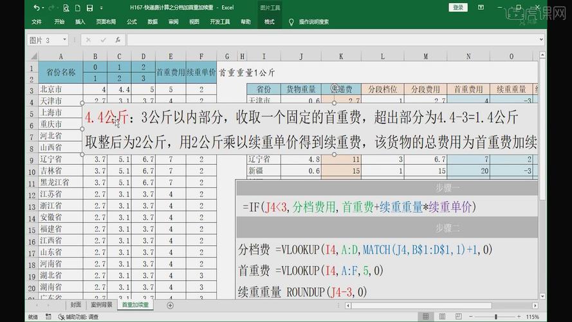Switch to the 插入 ribbon tab
This screenshot has width=572, height=322.
(x=80, y=22)
